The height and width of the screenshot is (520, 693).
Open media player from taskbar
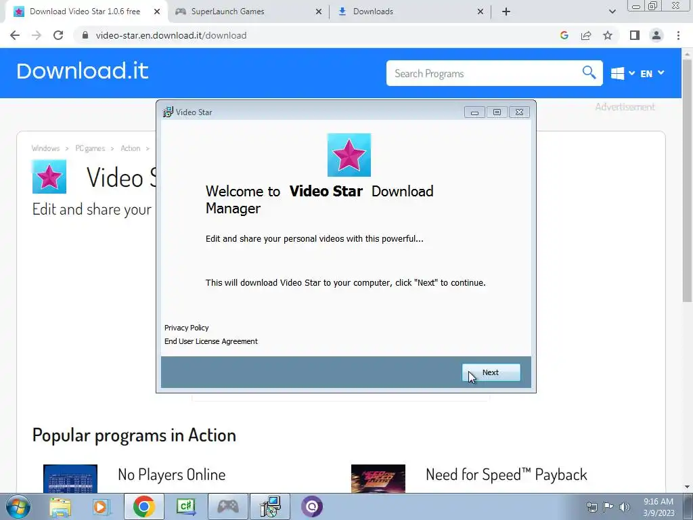102,506
